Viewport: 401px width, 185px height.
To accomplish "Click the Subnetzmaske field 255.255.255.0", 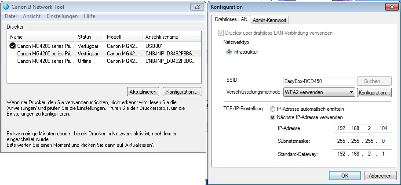I will click(x=362, y=141).
